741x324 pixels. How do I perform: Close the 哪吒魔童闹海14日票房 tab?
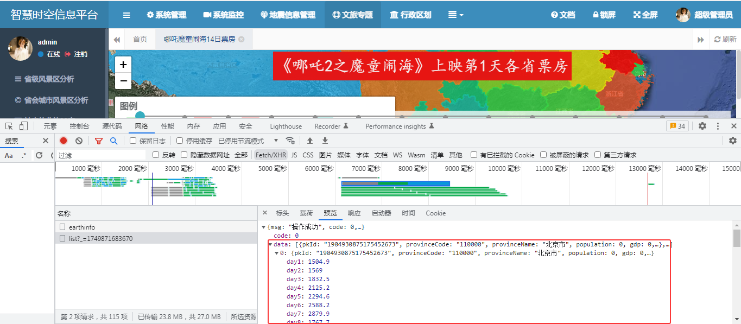[x=242, y=39]
